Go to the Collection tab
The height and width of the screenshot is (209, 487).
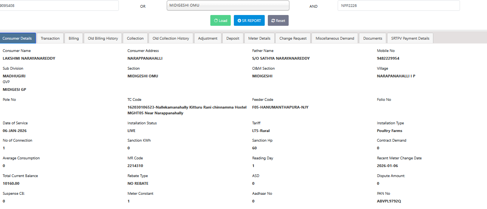[x=135, y=38]
